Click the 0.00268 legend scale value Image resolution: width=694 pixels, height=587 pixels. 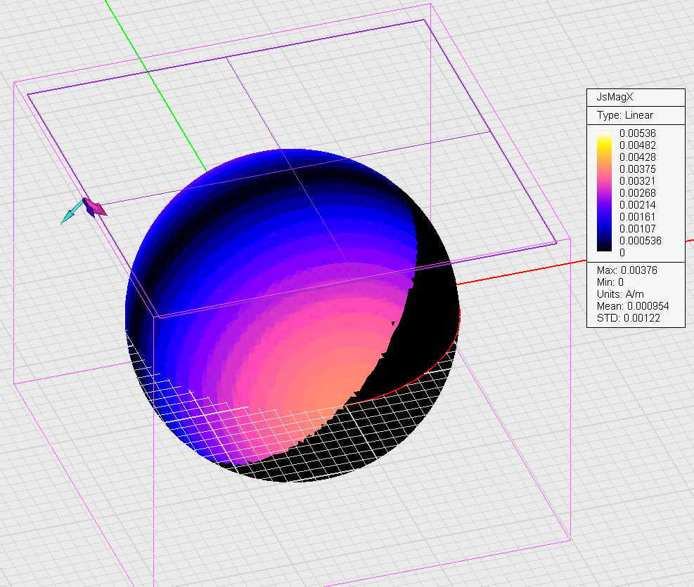(x=638, y=193)
